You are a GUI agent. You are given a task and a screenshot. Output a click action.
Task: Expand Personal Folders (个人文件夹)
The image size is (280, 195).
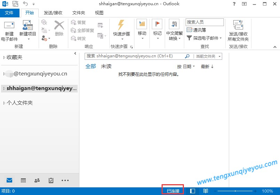coord(4,103)
